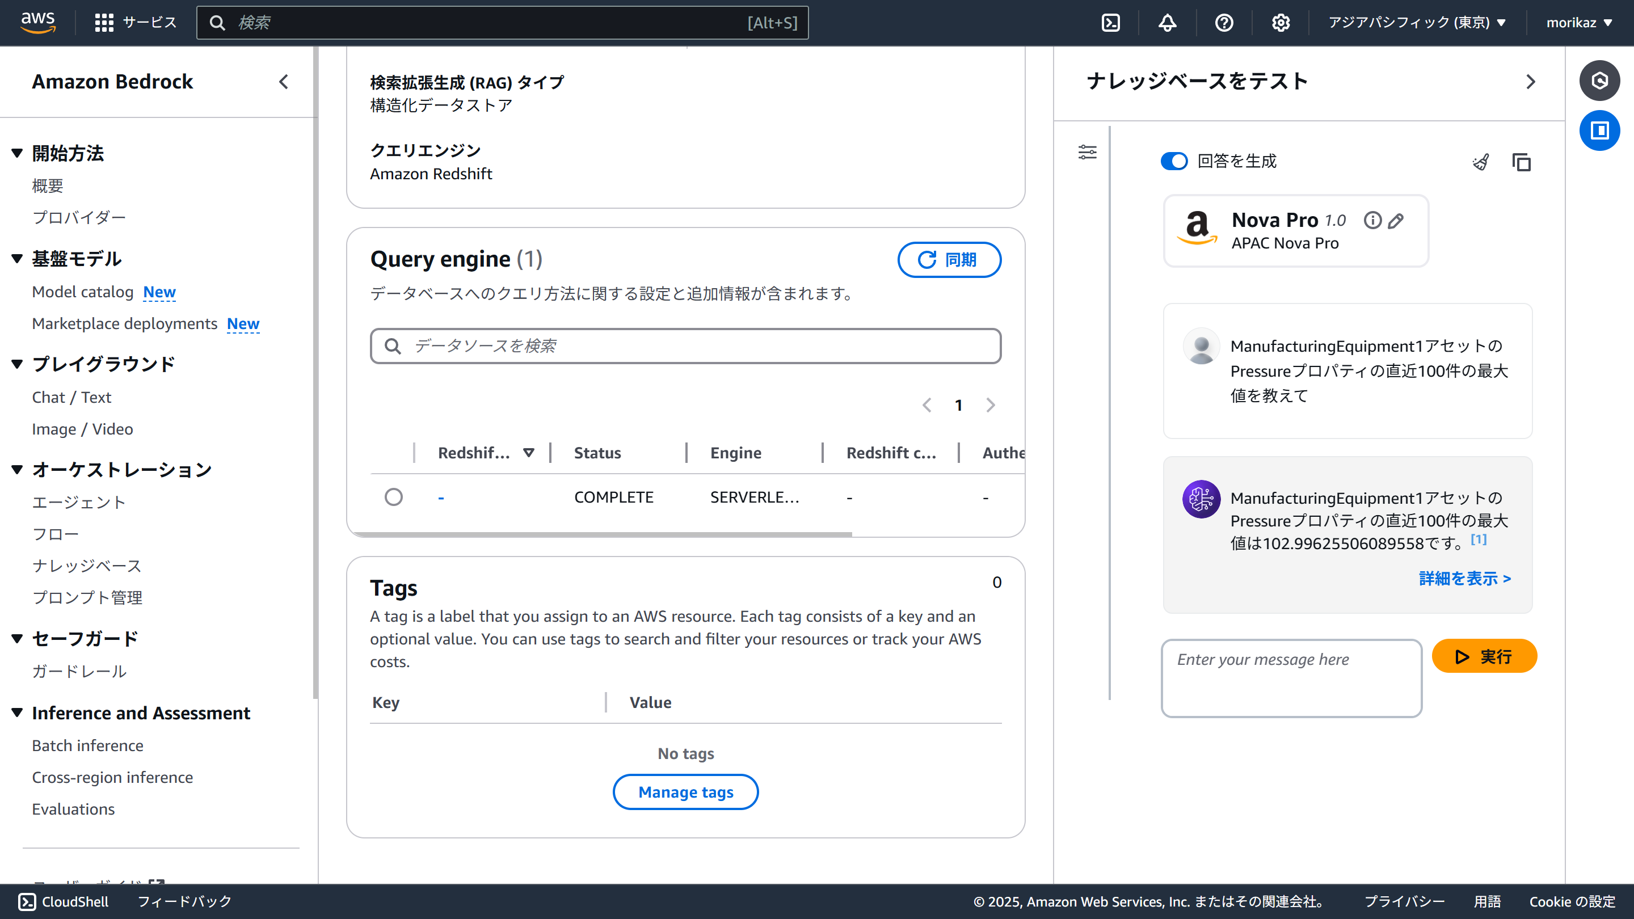Toggle the 回答を生成 switch off

click(x=1174, y=161)
